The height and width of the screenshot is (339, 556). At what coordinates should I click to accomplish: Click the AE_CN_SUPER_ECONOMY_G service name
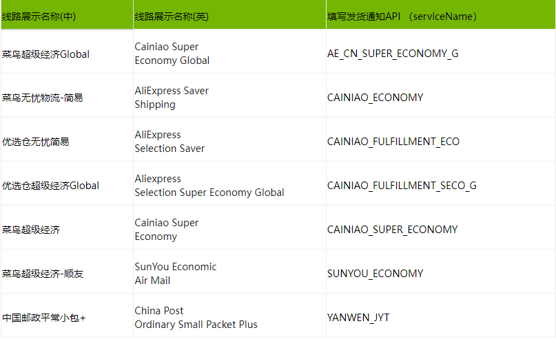(x=393, y=54)
